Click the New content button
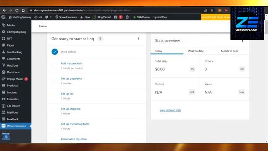 (x=85, y=17)
